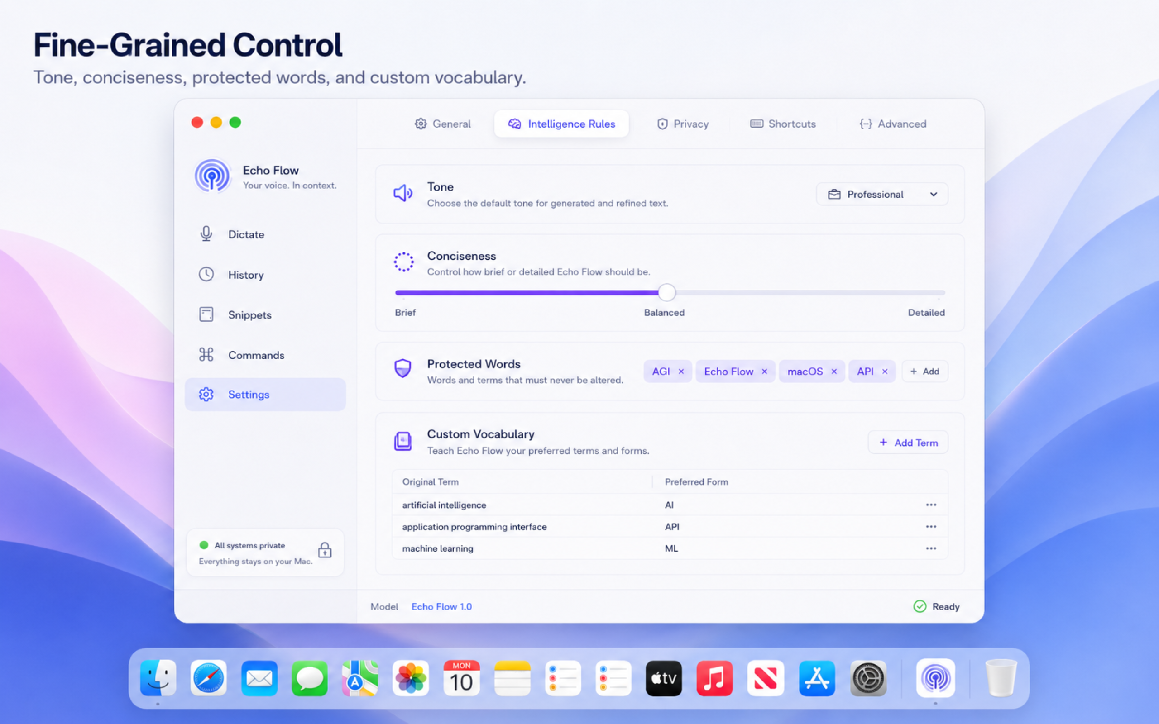Image resolution: width=1159 pixels, height=724 pixels.
Task: Select the Intelligence Rules tab
Action: coord(561,124)
